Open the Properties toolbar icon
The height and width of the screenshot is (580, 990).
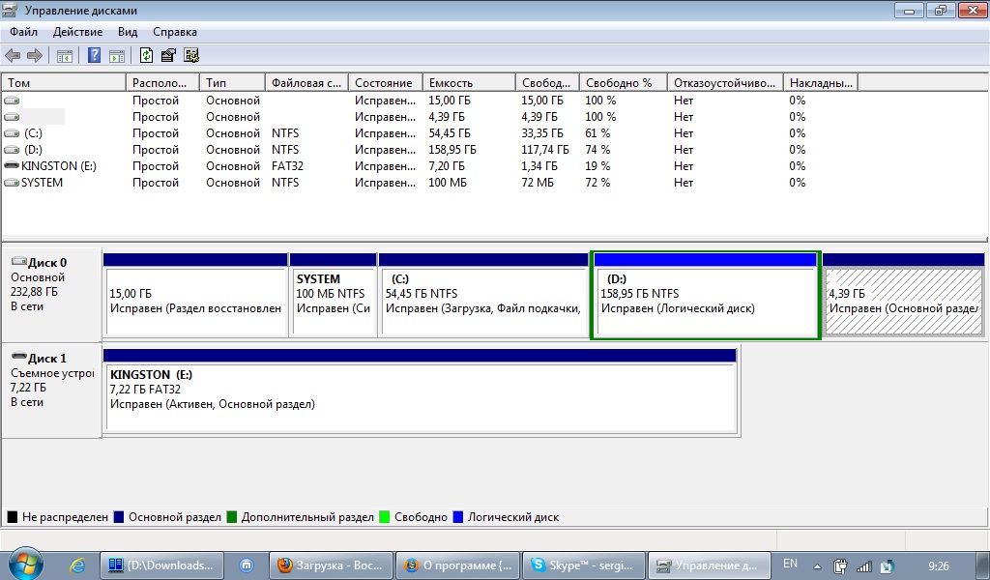click(x=168, y=55)
